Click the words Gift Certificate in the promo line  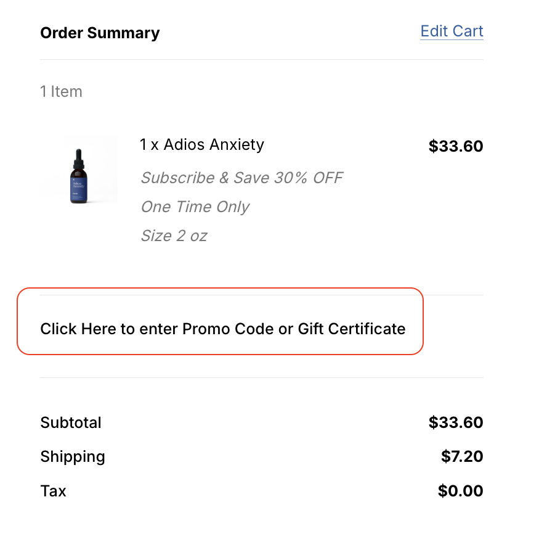[x=352, y=329]
